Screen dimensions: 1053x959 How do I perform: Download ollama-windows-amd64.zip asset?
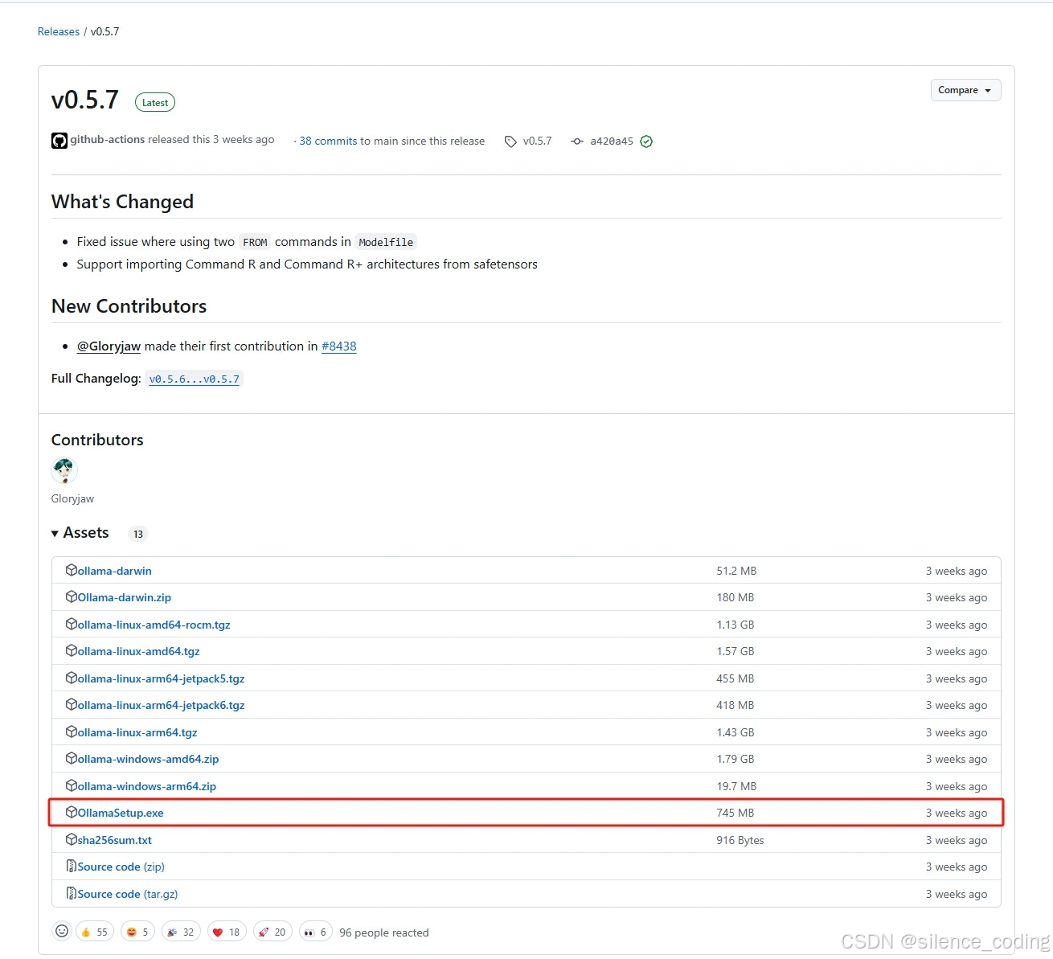tap(149, 759)
